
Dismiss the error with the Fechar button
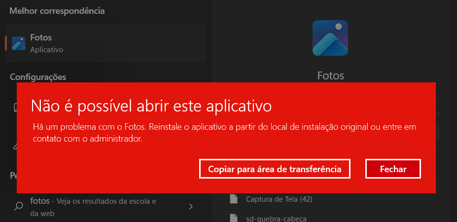[x=393, y=169]
